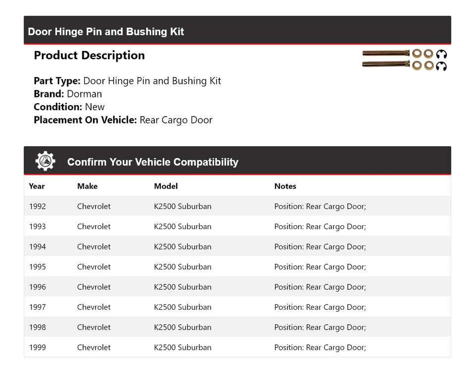Click the Brand: Dorman text
Viewport: 475px width, 373px height.
pyautogui.click(x=68, y=94)
